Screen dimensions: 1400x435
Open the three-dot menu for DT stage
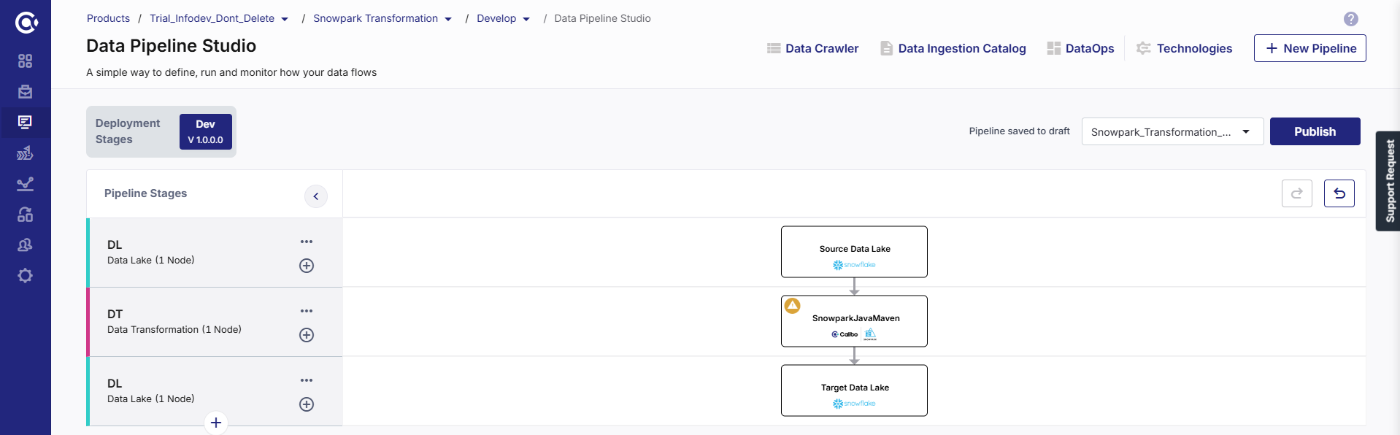point(307,311)
